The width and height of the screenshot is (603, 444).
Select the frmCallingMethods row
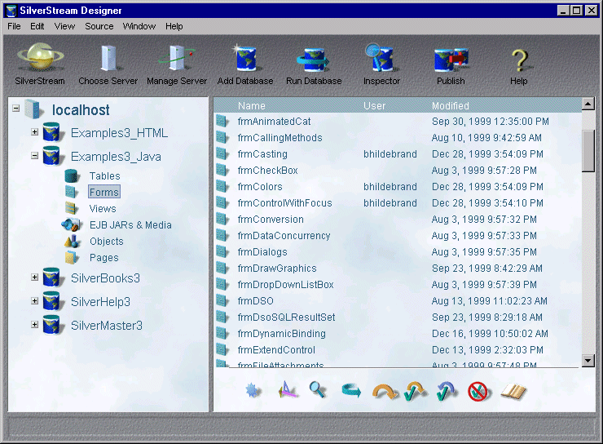tap(398, 137)
